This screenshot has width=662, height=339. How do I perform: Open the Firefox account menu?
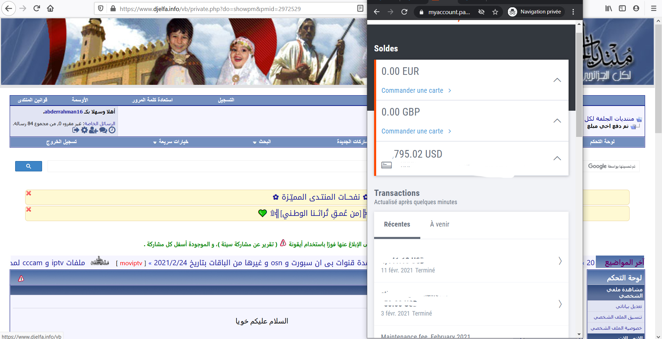click(636, 9)
